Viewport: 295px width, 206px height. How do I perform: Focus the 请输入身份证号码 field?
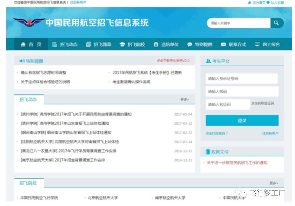pos(242,78)
